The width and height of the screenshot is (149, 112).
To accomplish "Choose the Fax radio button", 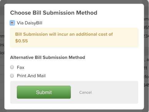I will (x=12, y=67).
